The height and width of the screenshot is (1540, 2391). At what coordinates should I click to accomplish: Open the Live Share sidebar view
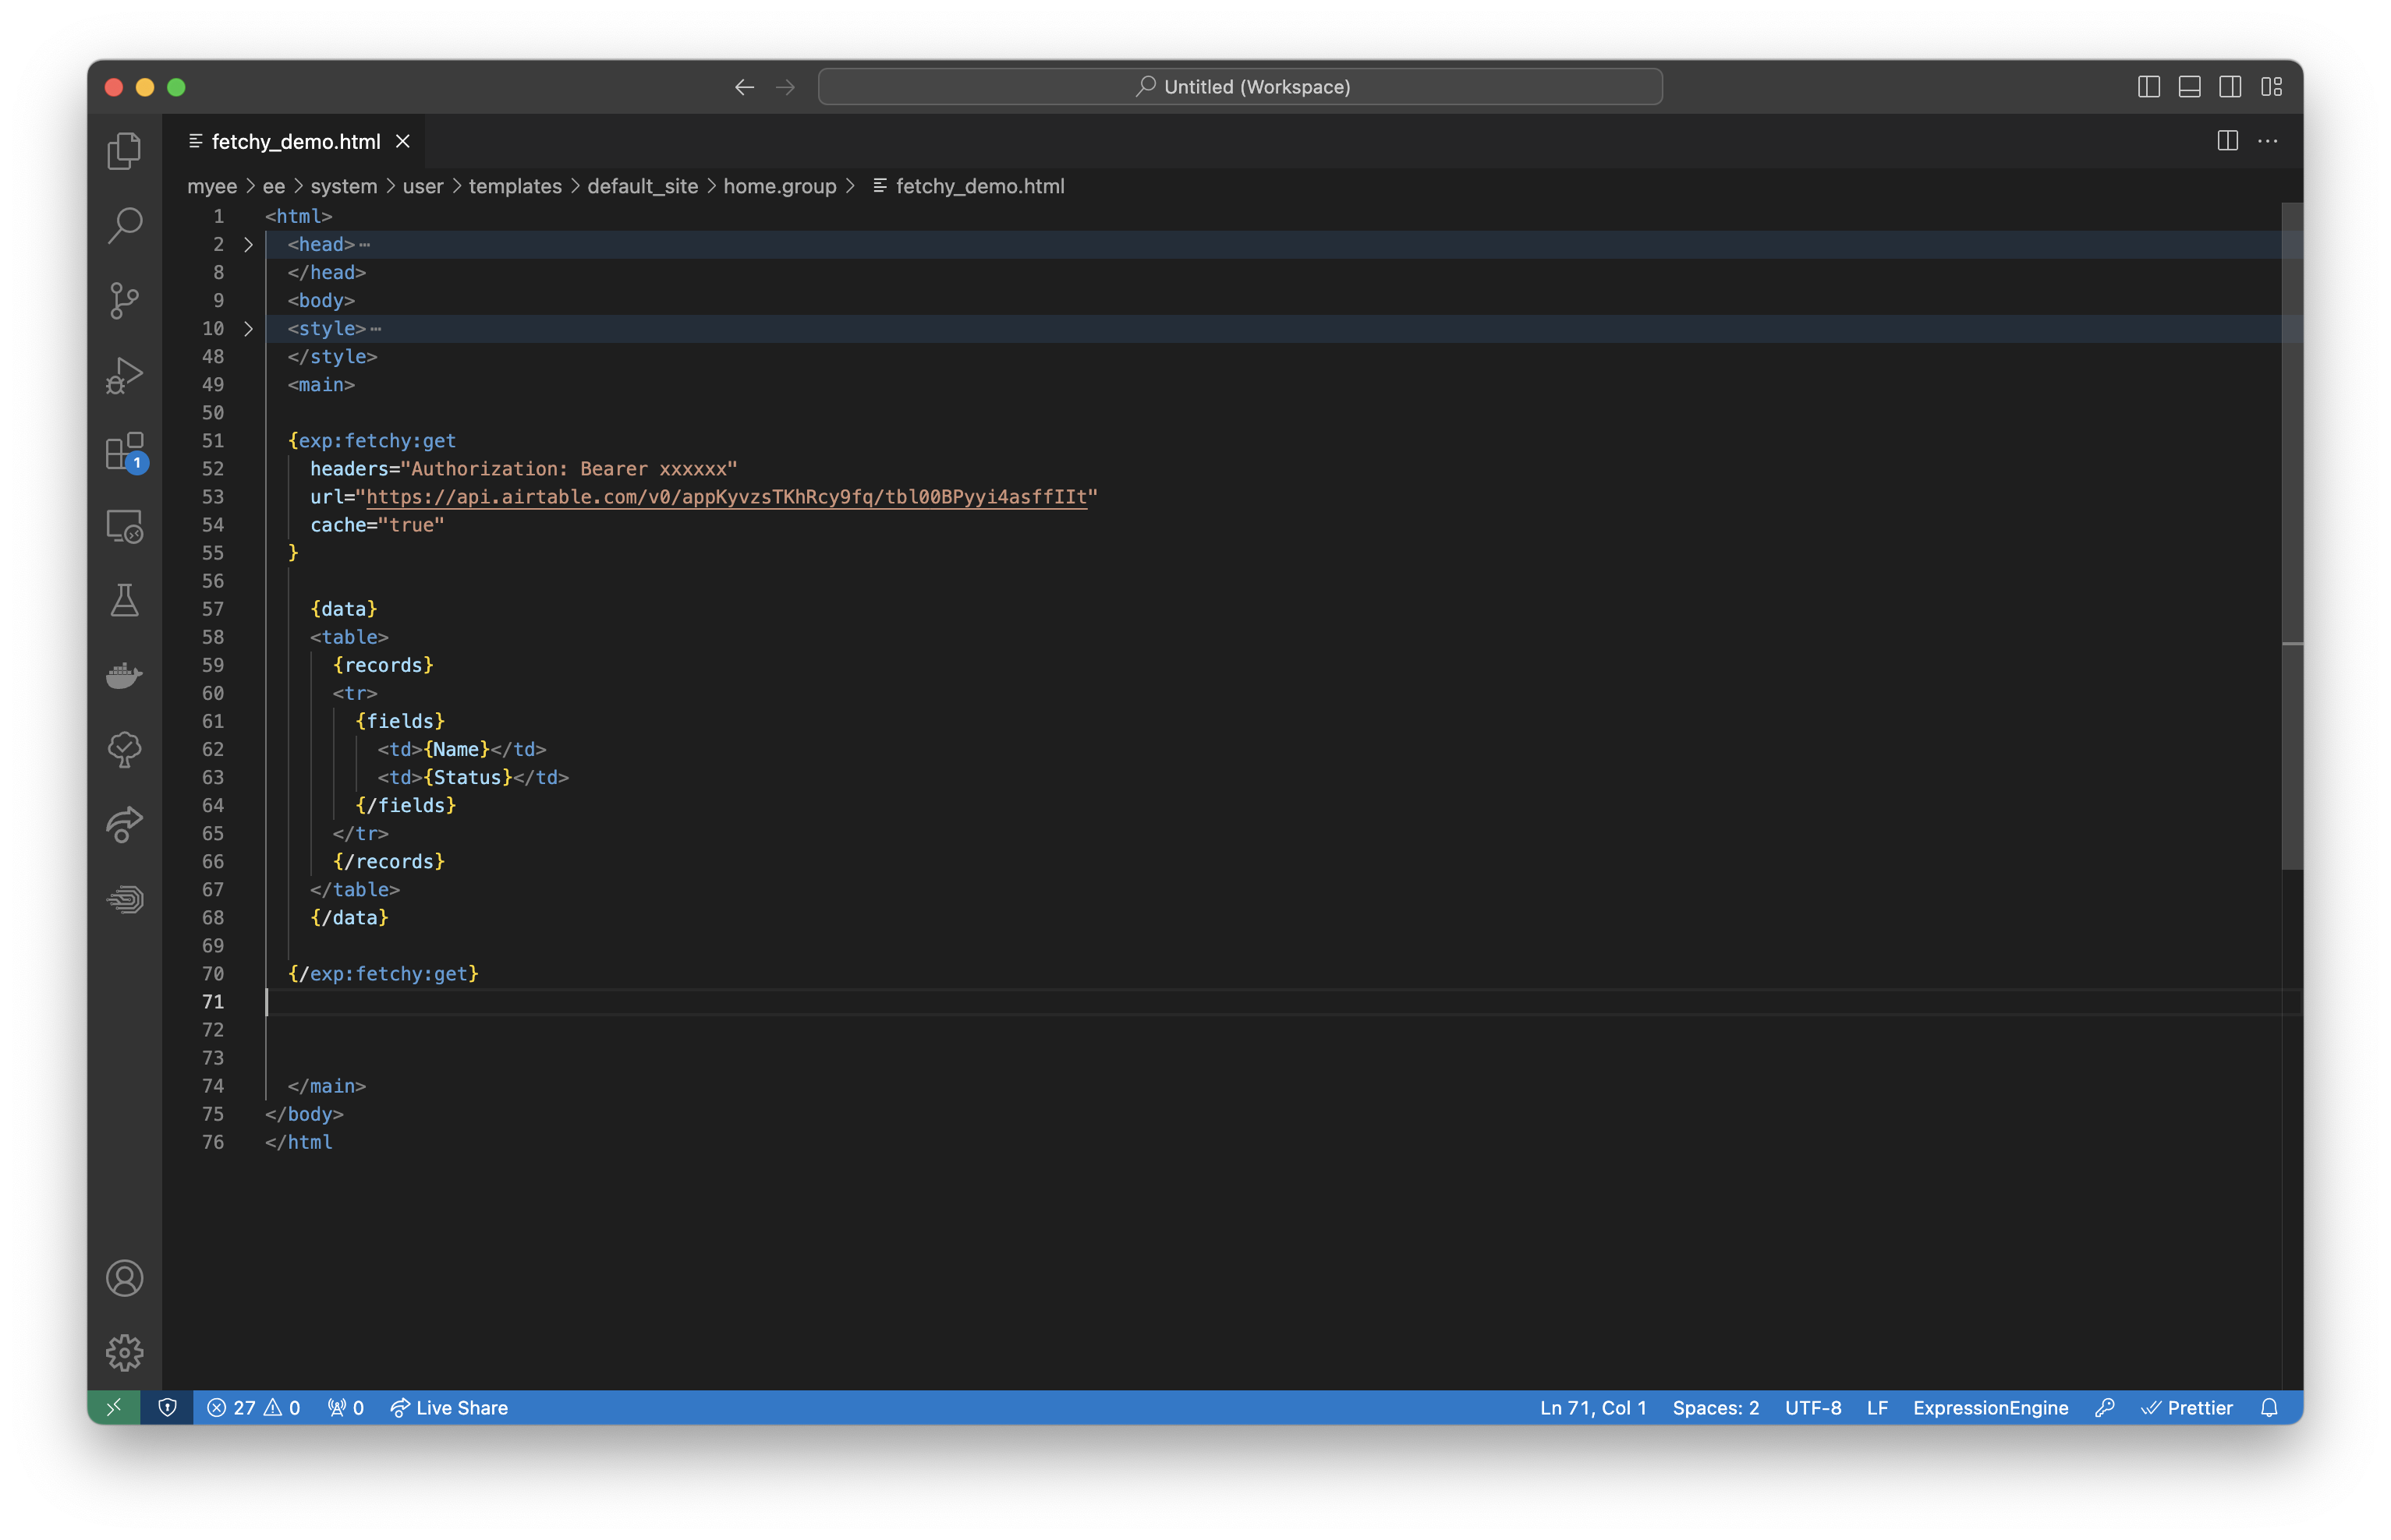[x=124, y=825]
